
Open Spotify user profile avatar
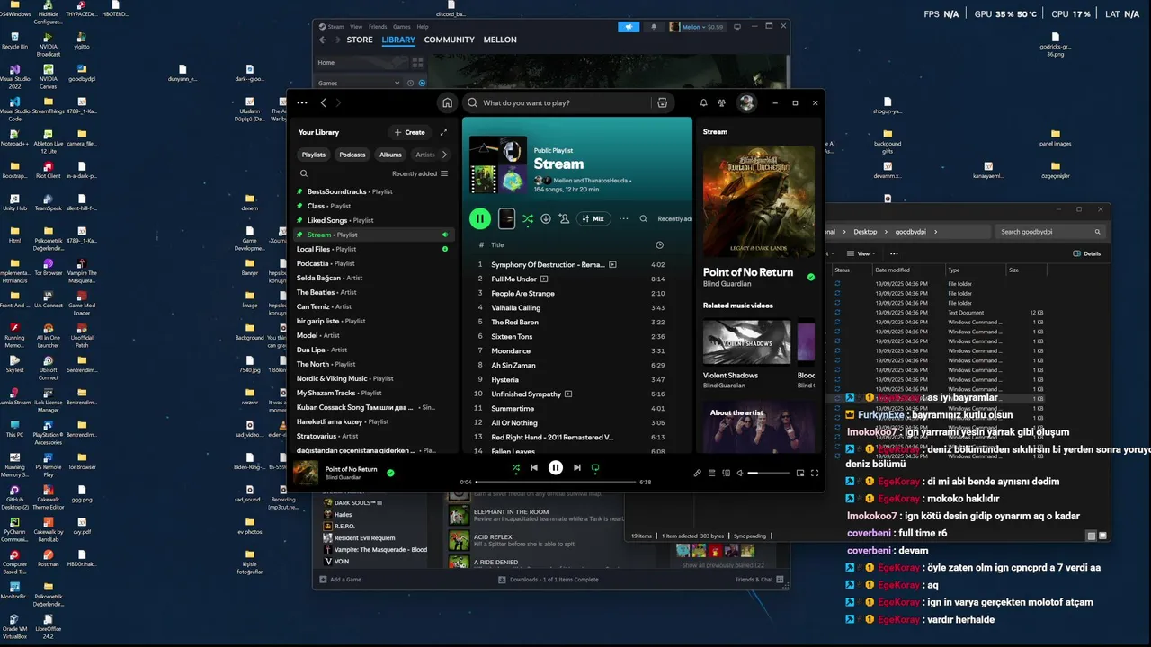pos(746,102)
